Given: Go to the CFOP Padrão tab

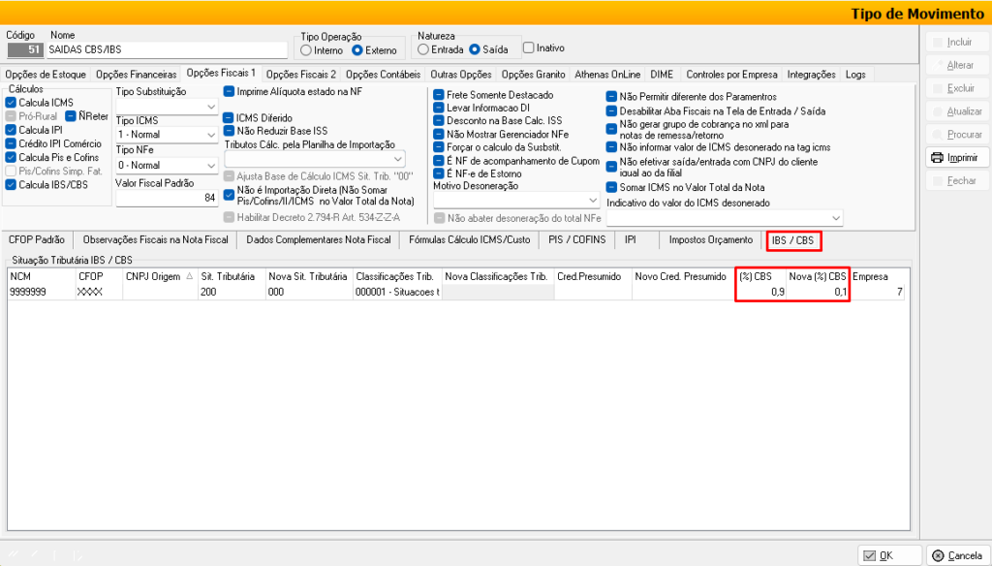Looking at the screenshot, I should (37, 239).
